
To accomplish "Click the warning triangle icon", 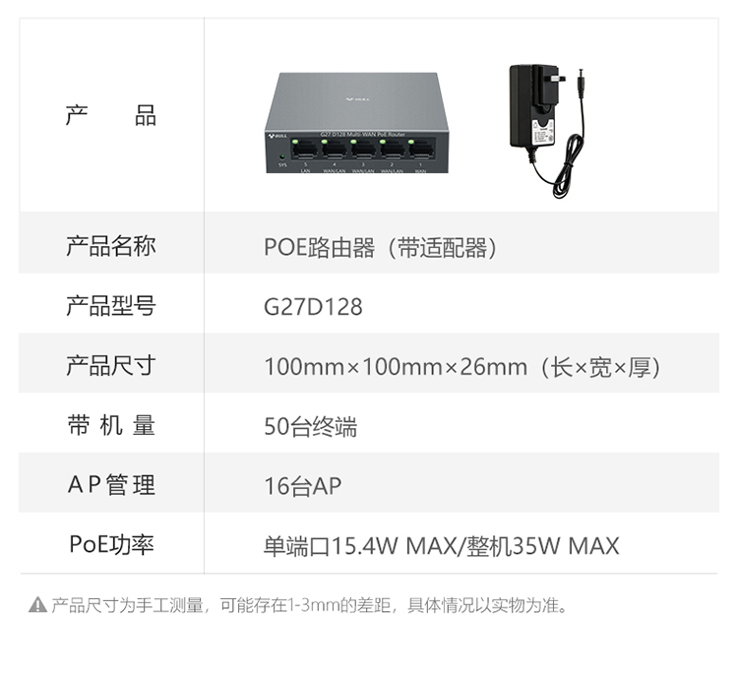I will point(37,605).
